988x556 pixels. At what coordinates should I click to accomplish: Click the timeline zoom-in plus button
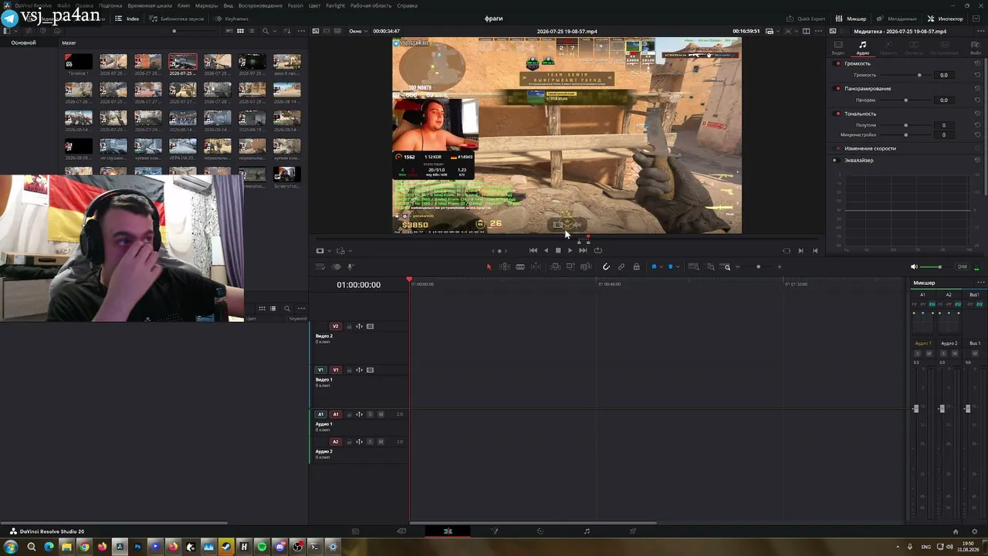780,267
